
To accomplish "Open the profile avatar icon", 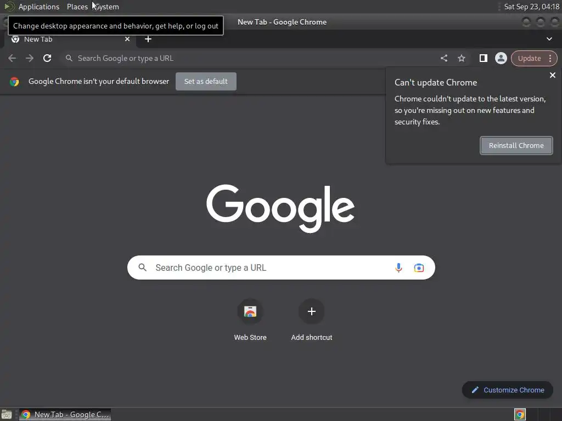I will click(501, 58).
